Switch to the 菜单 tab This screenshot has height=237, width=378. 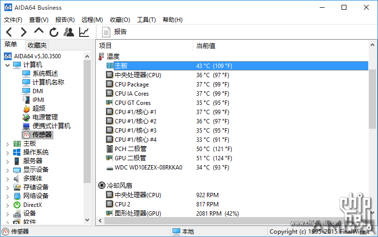[11, 45]
